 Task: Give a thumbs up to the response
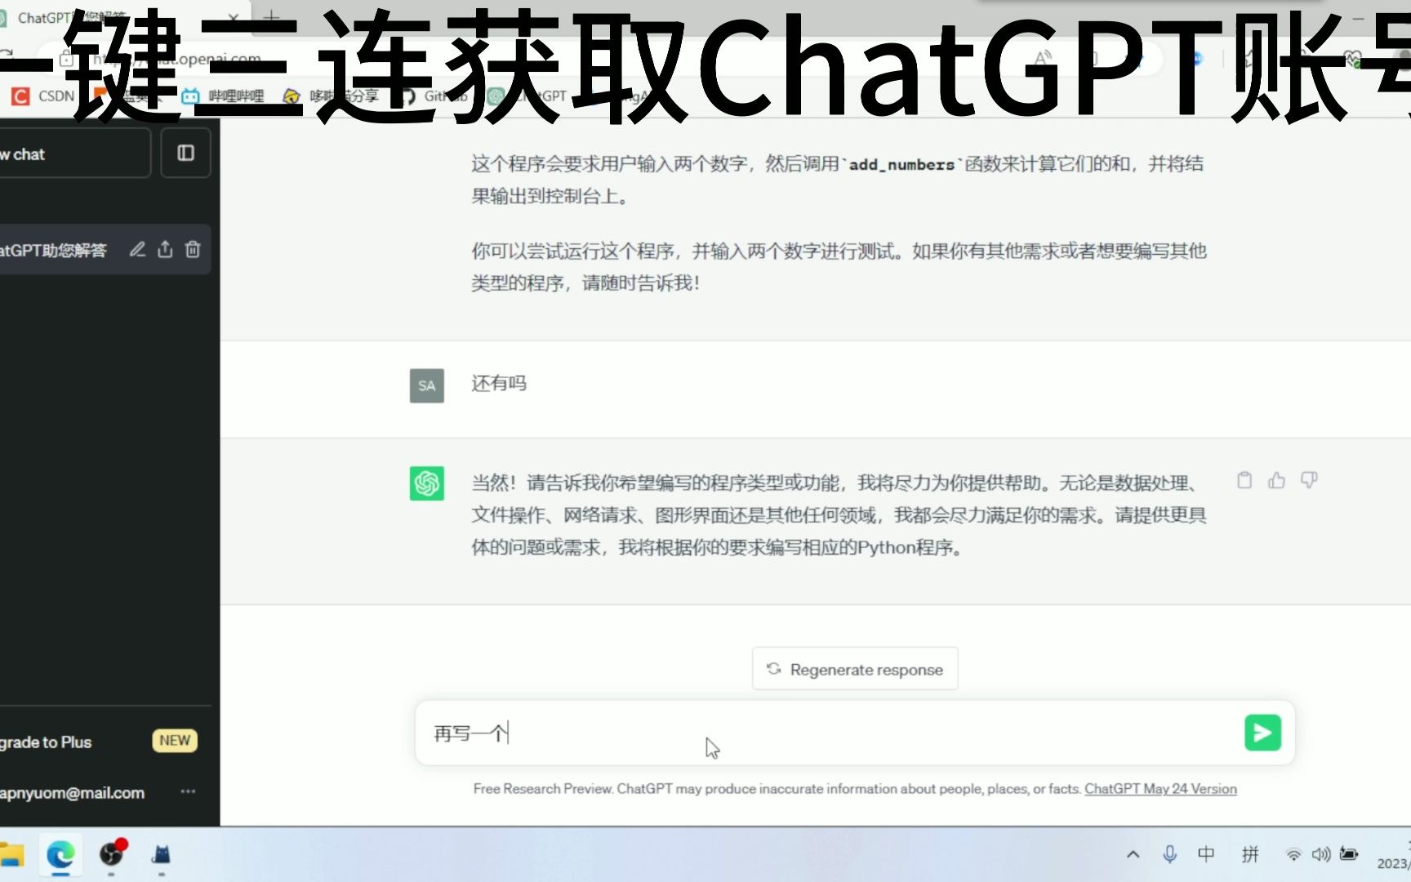[x=1276, y=480]
